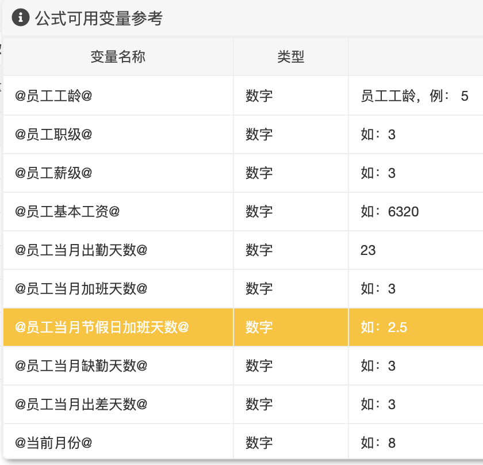The image size is (483, 465).
Task: Click description 员工工龄，例：5
Action: tap(415, 96)
